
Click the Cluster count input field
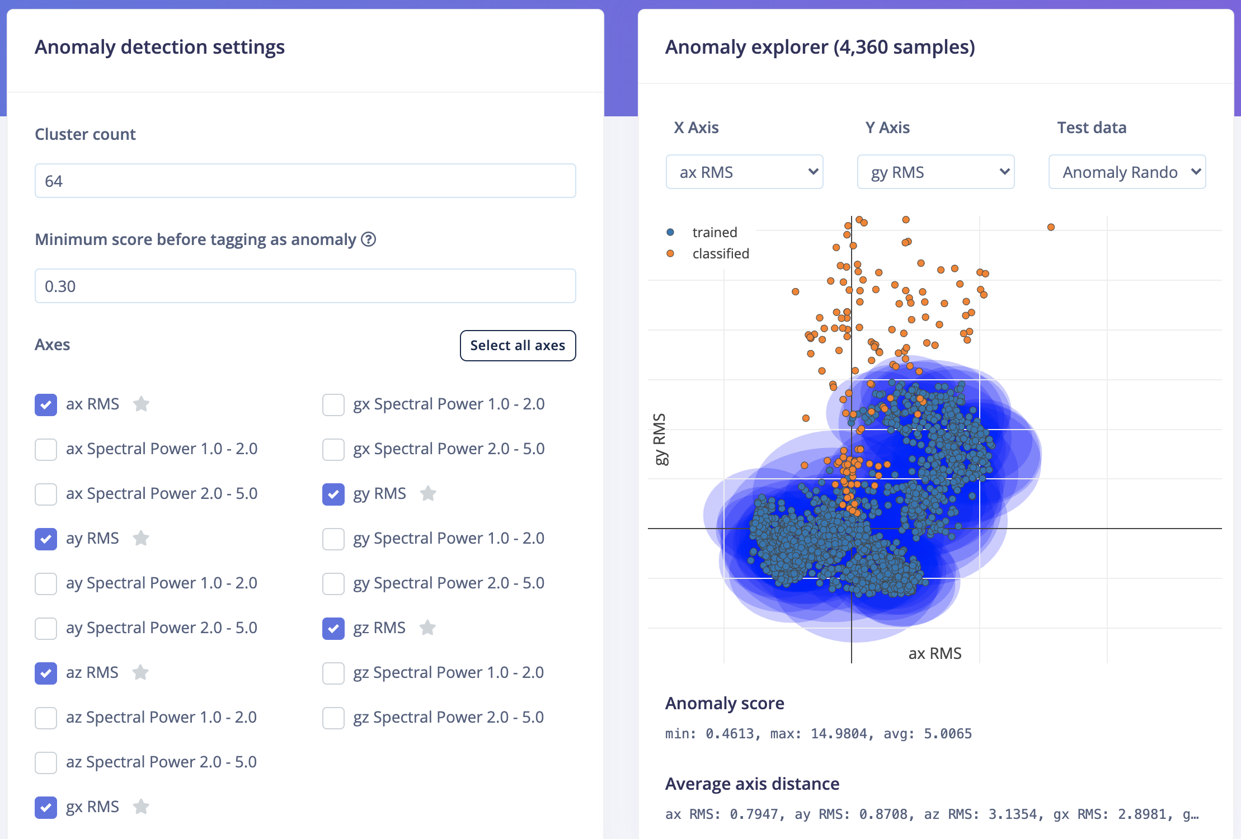pyautogui.click(x=305, y=181)
